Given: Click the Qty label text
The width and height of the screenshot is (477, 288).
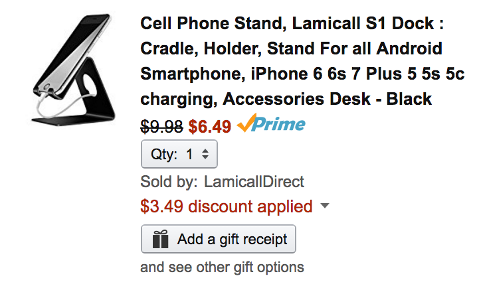Looking at the screenshot, I should point(165,155).
